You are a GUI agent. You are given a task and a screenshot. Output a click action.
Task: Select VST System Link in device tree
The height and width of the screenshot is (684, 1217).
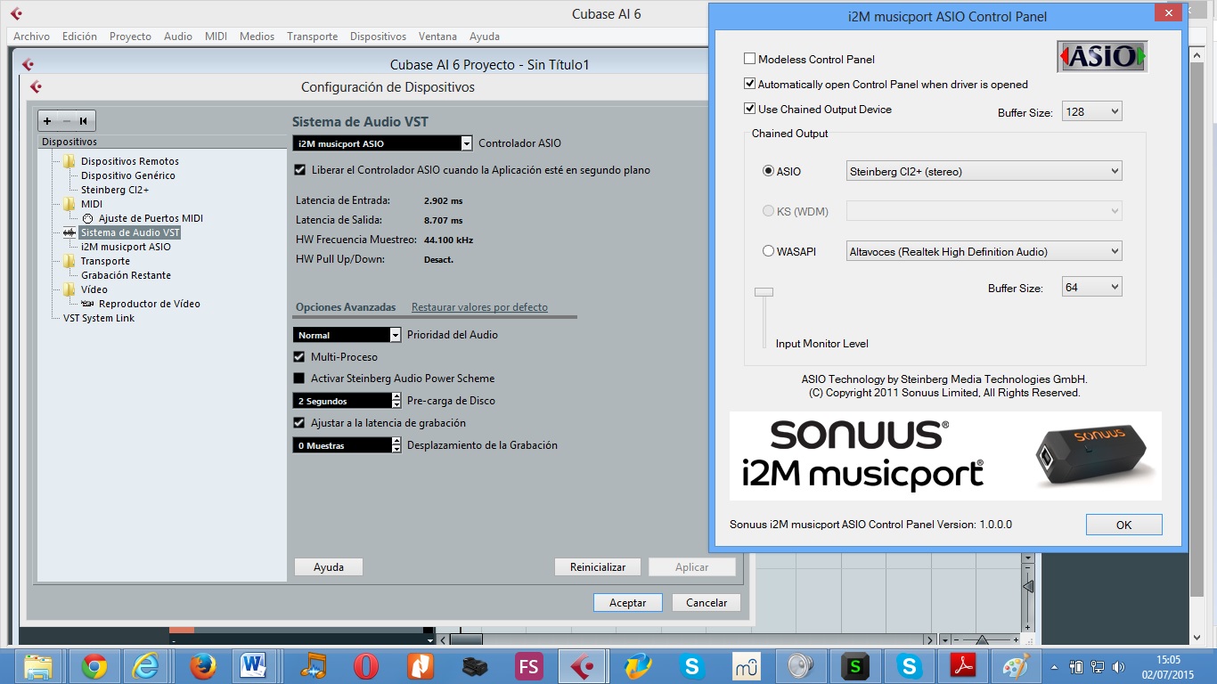click(x=99, y=318)
